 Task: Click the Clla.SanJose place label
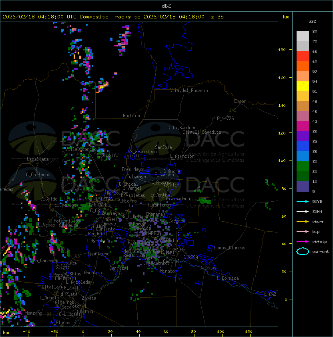click(x=182, y=128)
